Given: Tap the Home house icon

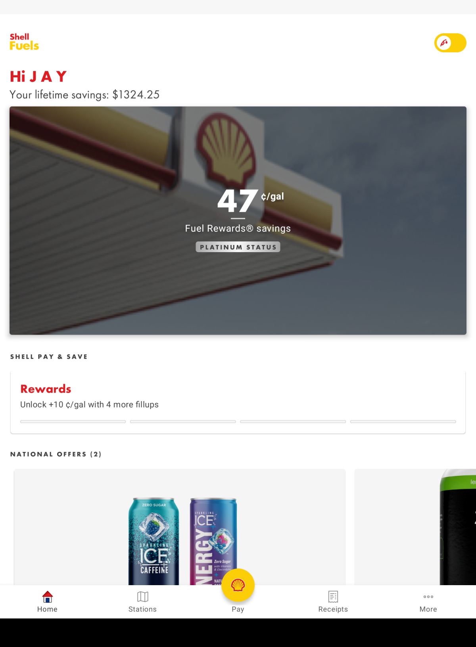Looking at the screenshot, I should click(x=48, y=597).
